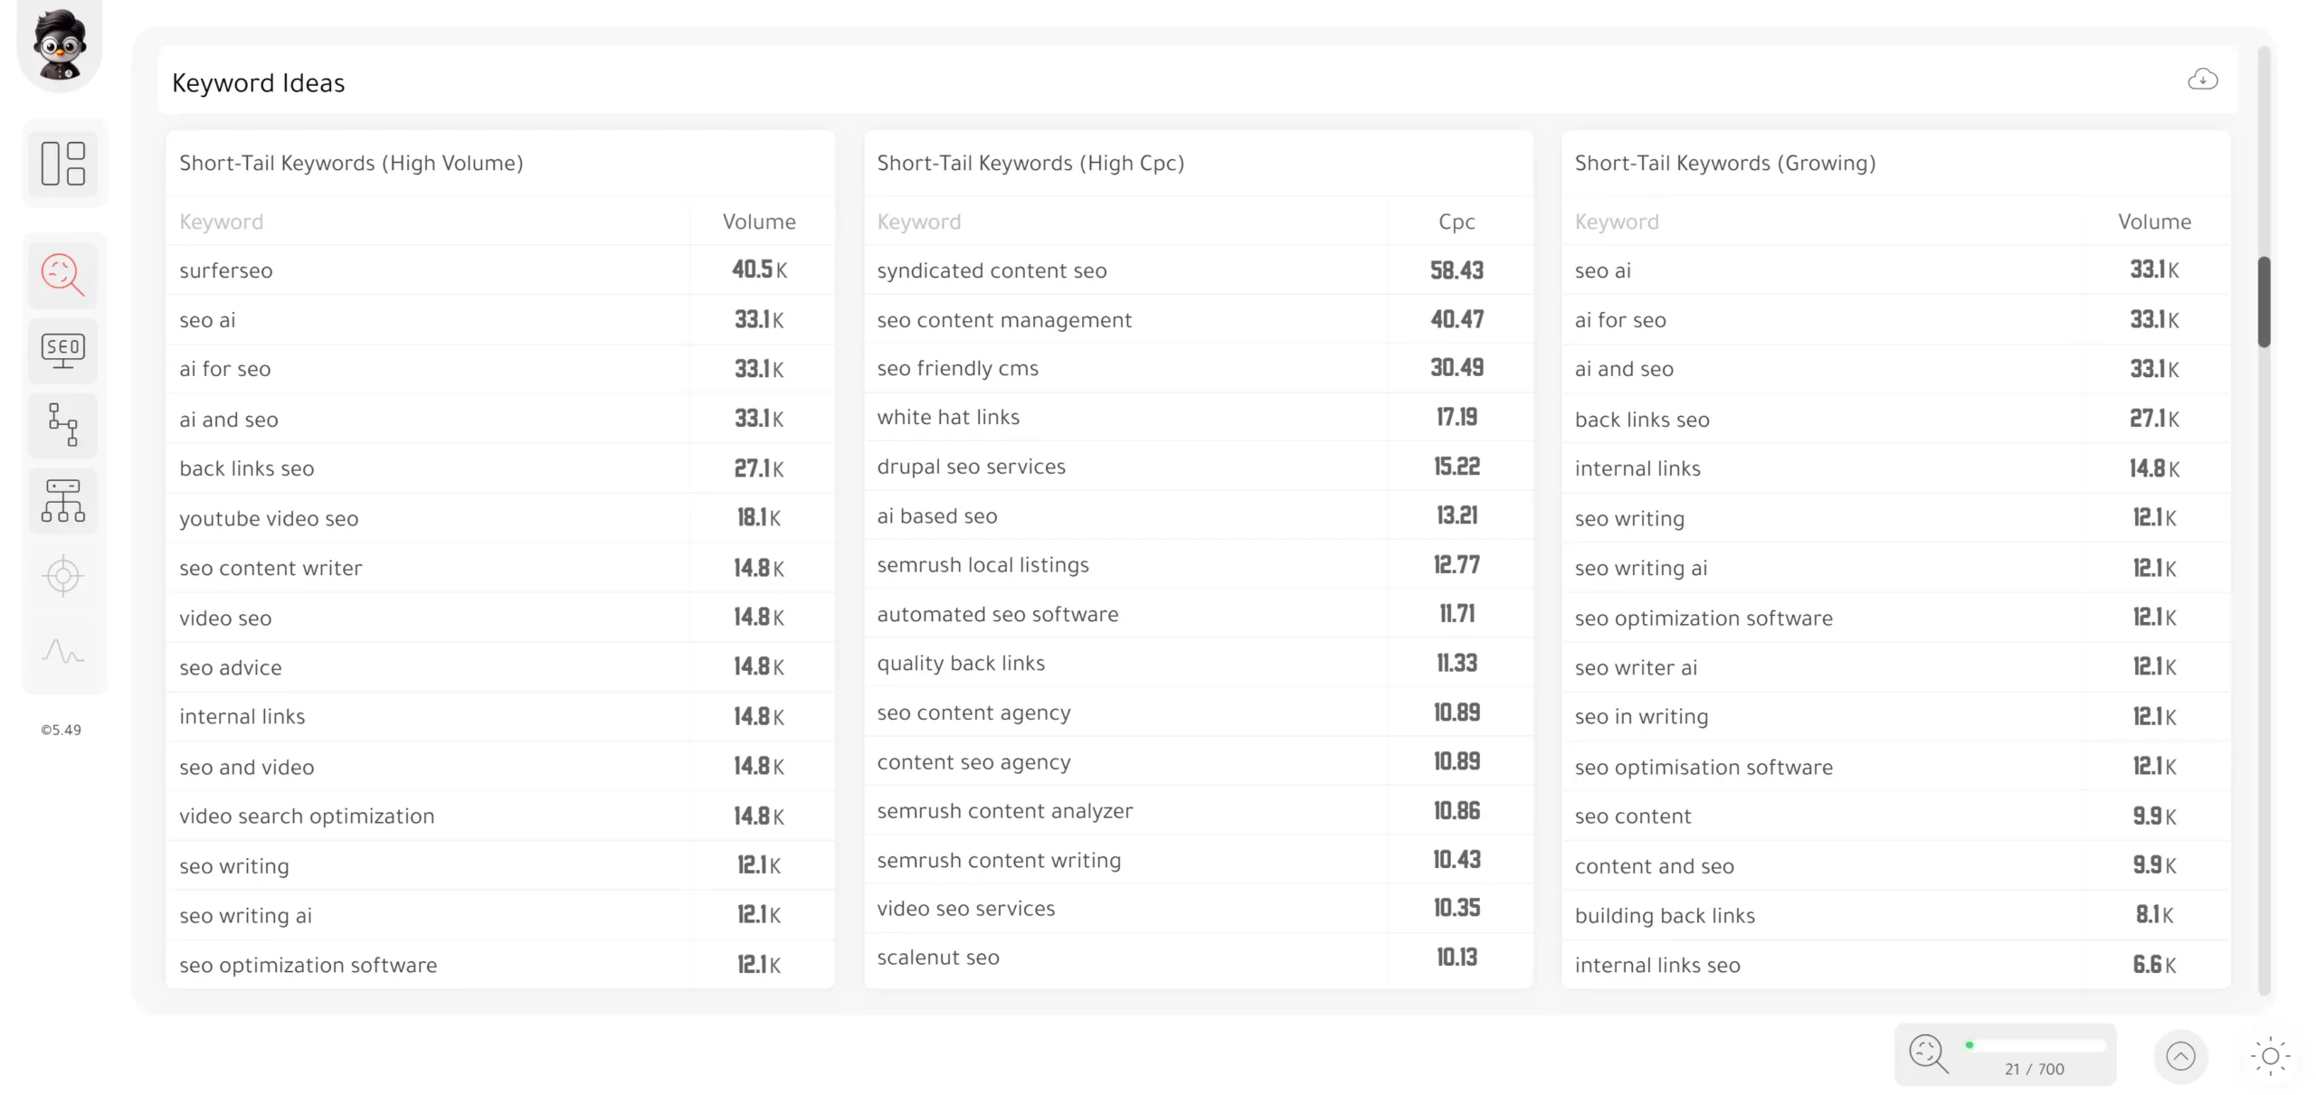2316x1095 pixels.
Task: Select 'seo writer ai' keyword in Growing
Action: pyautogui.click(x=1636, y=667)
